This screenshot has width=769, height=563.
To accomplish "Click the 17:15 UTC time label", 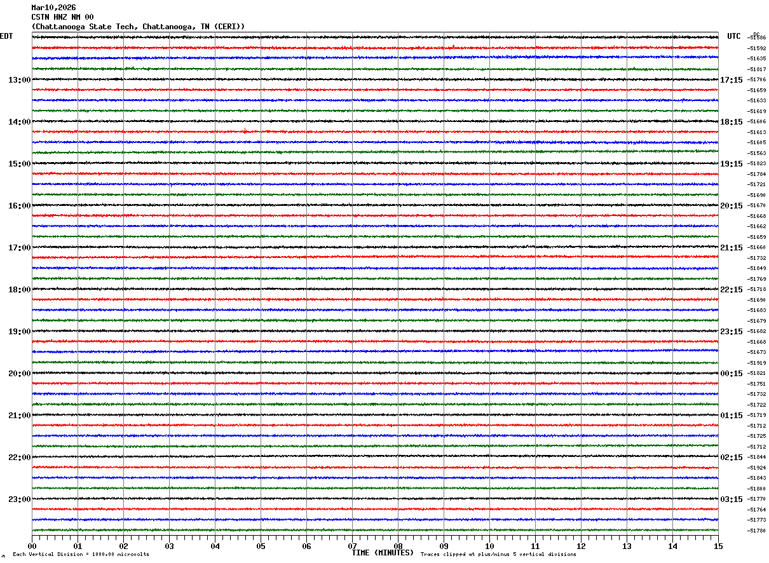I will coord(732,80).
